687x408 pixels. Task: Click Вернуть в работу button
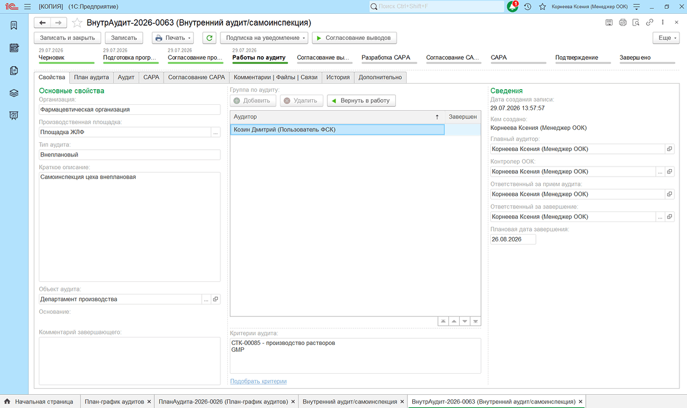[362, 100]
